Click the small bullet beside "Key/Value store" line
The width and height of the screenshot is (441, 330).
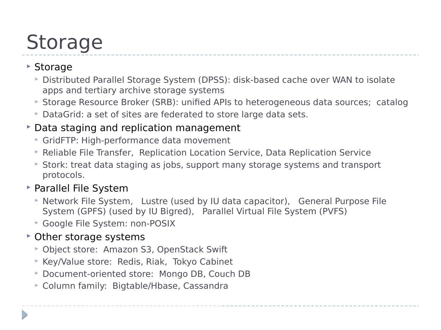36,261
